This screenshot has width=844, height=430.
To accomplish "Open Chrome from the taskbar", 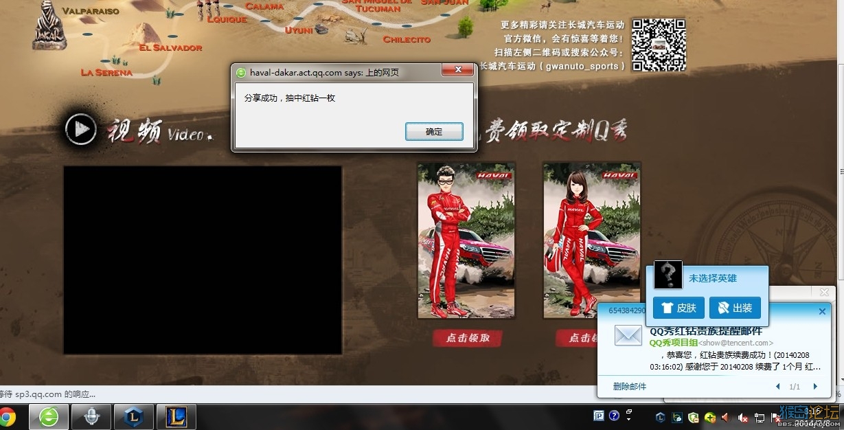I will tap(5, 417).
